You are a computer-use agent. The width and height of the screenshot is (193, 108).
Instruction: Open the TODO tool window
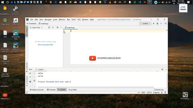[73, 90]
